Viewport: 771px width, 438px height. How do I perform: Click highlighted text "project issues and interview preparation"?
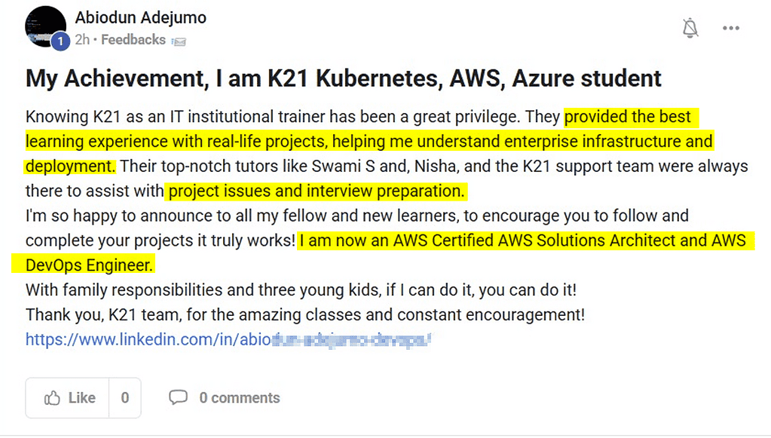click(316, 191)
